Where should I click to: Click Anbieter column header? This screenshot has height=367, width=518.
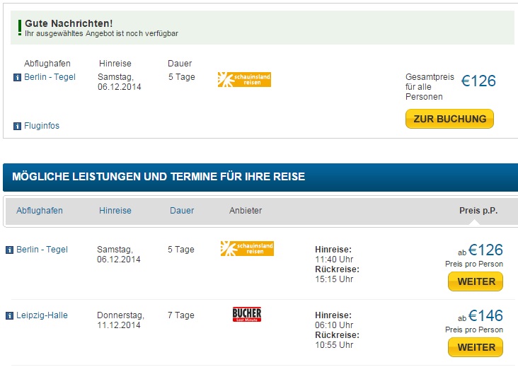click(x=246, y=211)
